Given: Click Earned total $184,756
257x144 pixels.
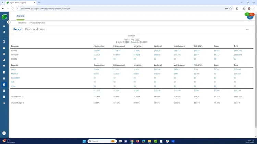Looking at the screenshot, I should pyautogui.click(x=238, y=51).
